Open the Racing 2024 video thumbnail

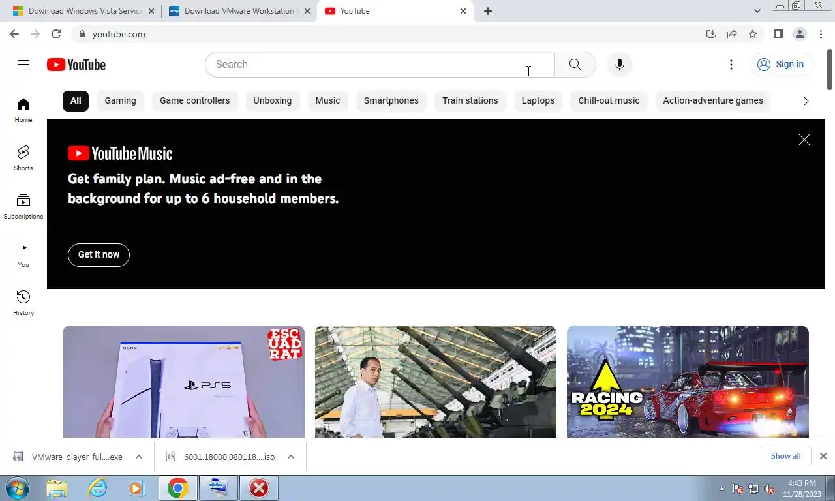688,382
